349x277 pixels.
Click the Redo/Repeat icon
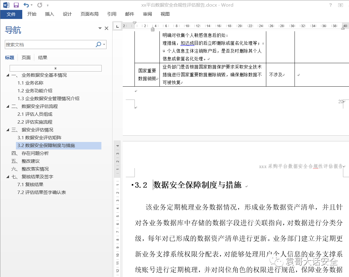39,5
